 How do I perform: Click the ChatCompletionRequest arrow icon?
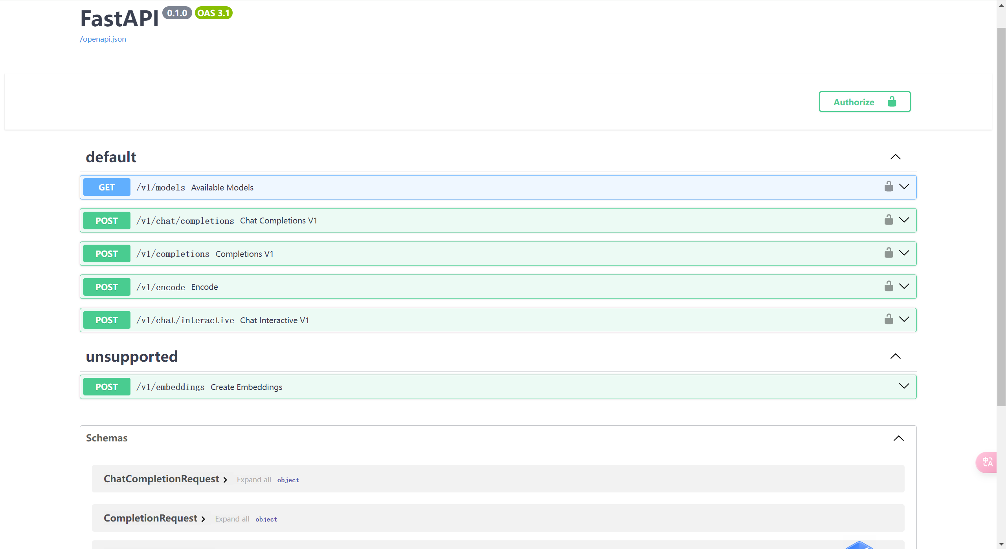(225, 480)
